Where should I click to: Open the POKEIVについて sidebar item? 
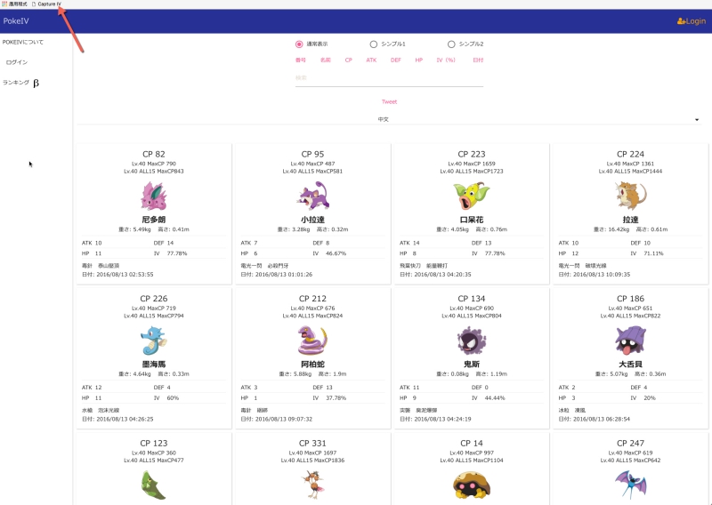point(23,42)
